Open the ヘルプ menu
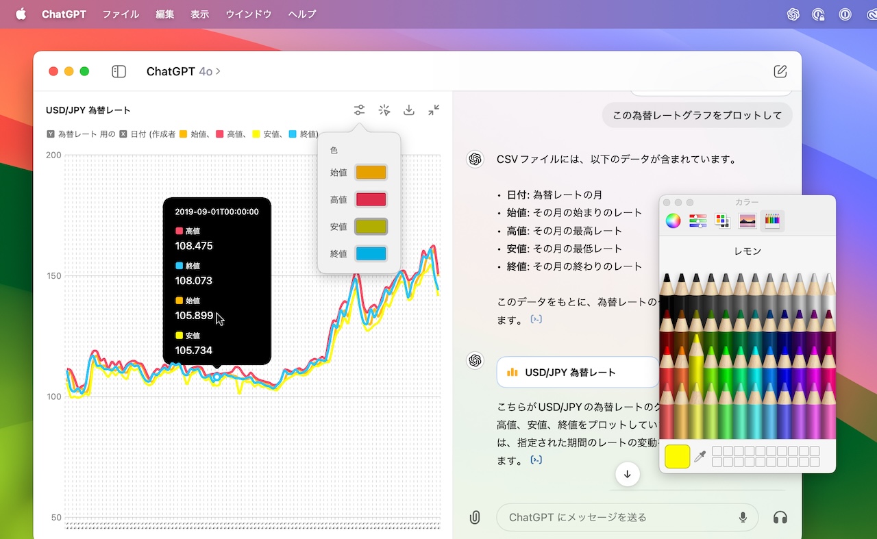 pyautogui.click(x=302, y=14)
